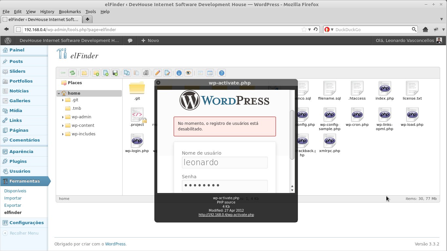Viewport: 447px width, 251px height.
Task: Create a new text file icon
Action: click(106, 73)
